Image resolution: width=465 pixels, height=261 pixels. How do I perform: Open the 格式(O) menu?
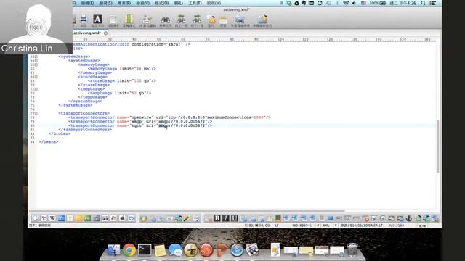click(161, 3)
